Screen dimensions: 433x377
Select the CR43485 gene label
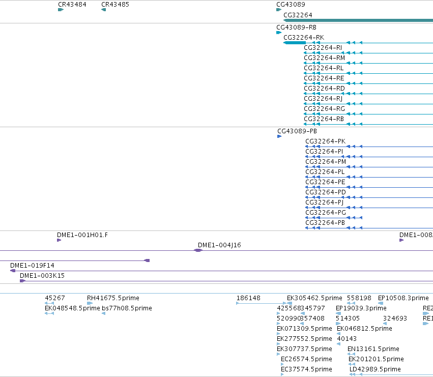(x=115, y=5)
